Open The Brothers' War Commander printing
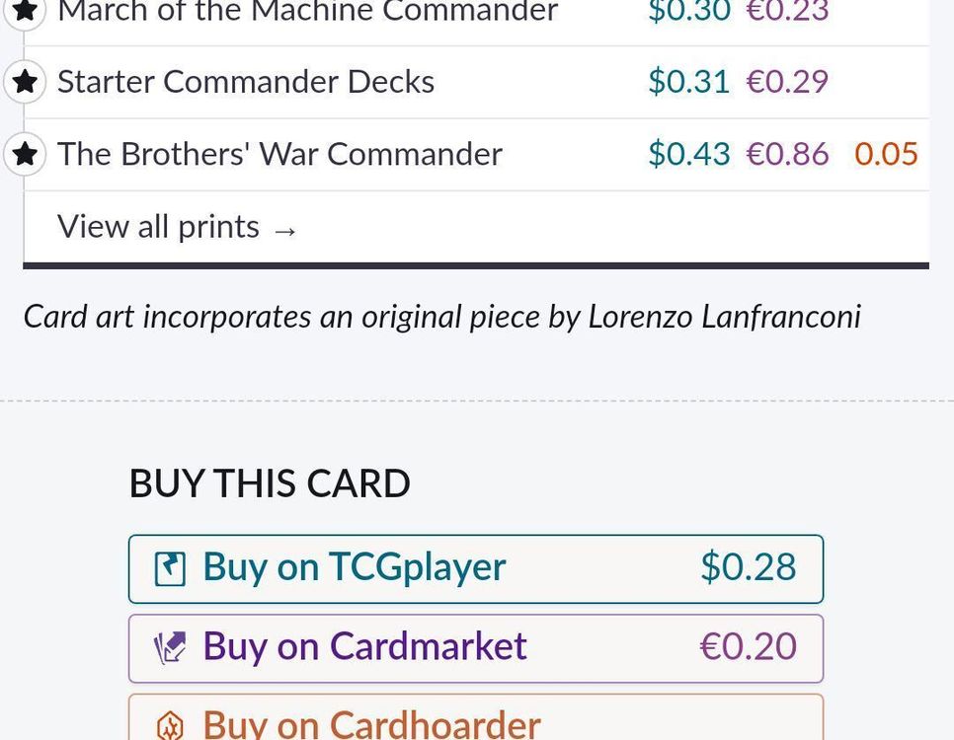This screenshot has height=740, width=954. click(279, 154)
